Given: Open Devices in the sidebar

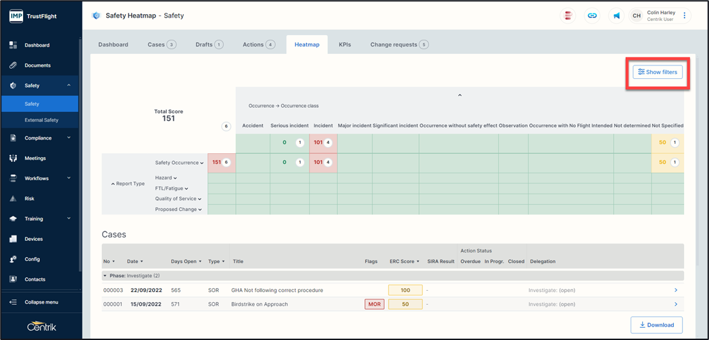Looking at the screenshot, I should (33, 239).
